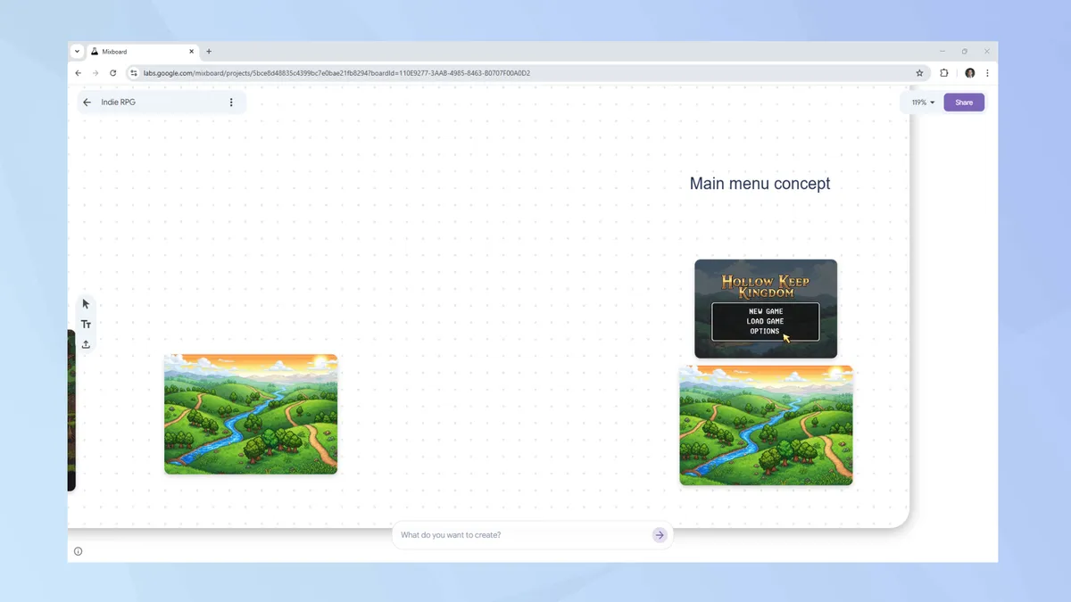The width and height of the screenshot is (1071, 602).
Task: Open the tab search chevron
Action: (x=77, y=51)
